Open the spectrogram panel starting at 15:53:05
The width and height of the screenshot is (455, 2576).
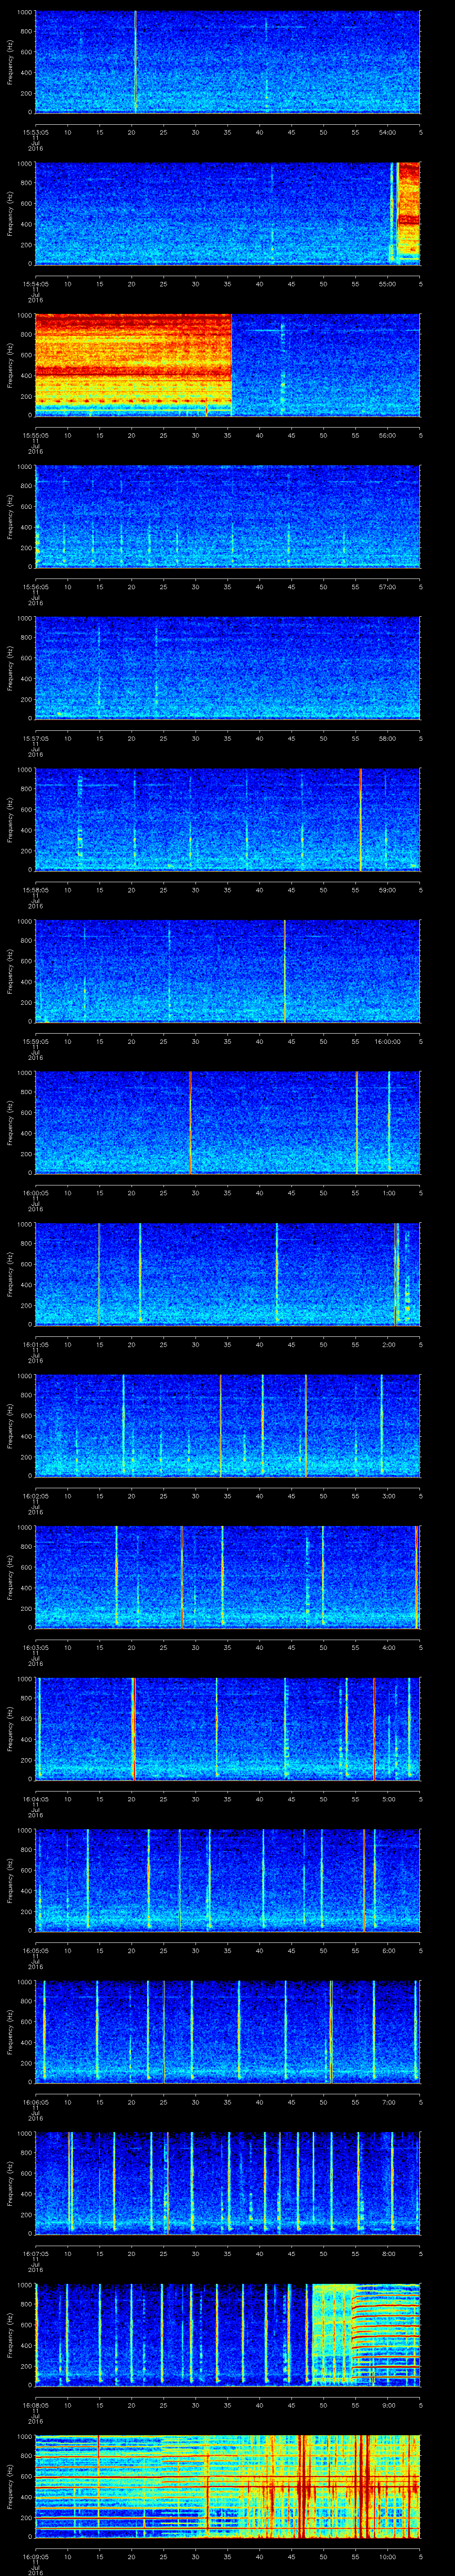[x=227, y=62]
